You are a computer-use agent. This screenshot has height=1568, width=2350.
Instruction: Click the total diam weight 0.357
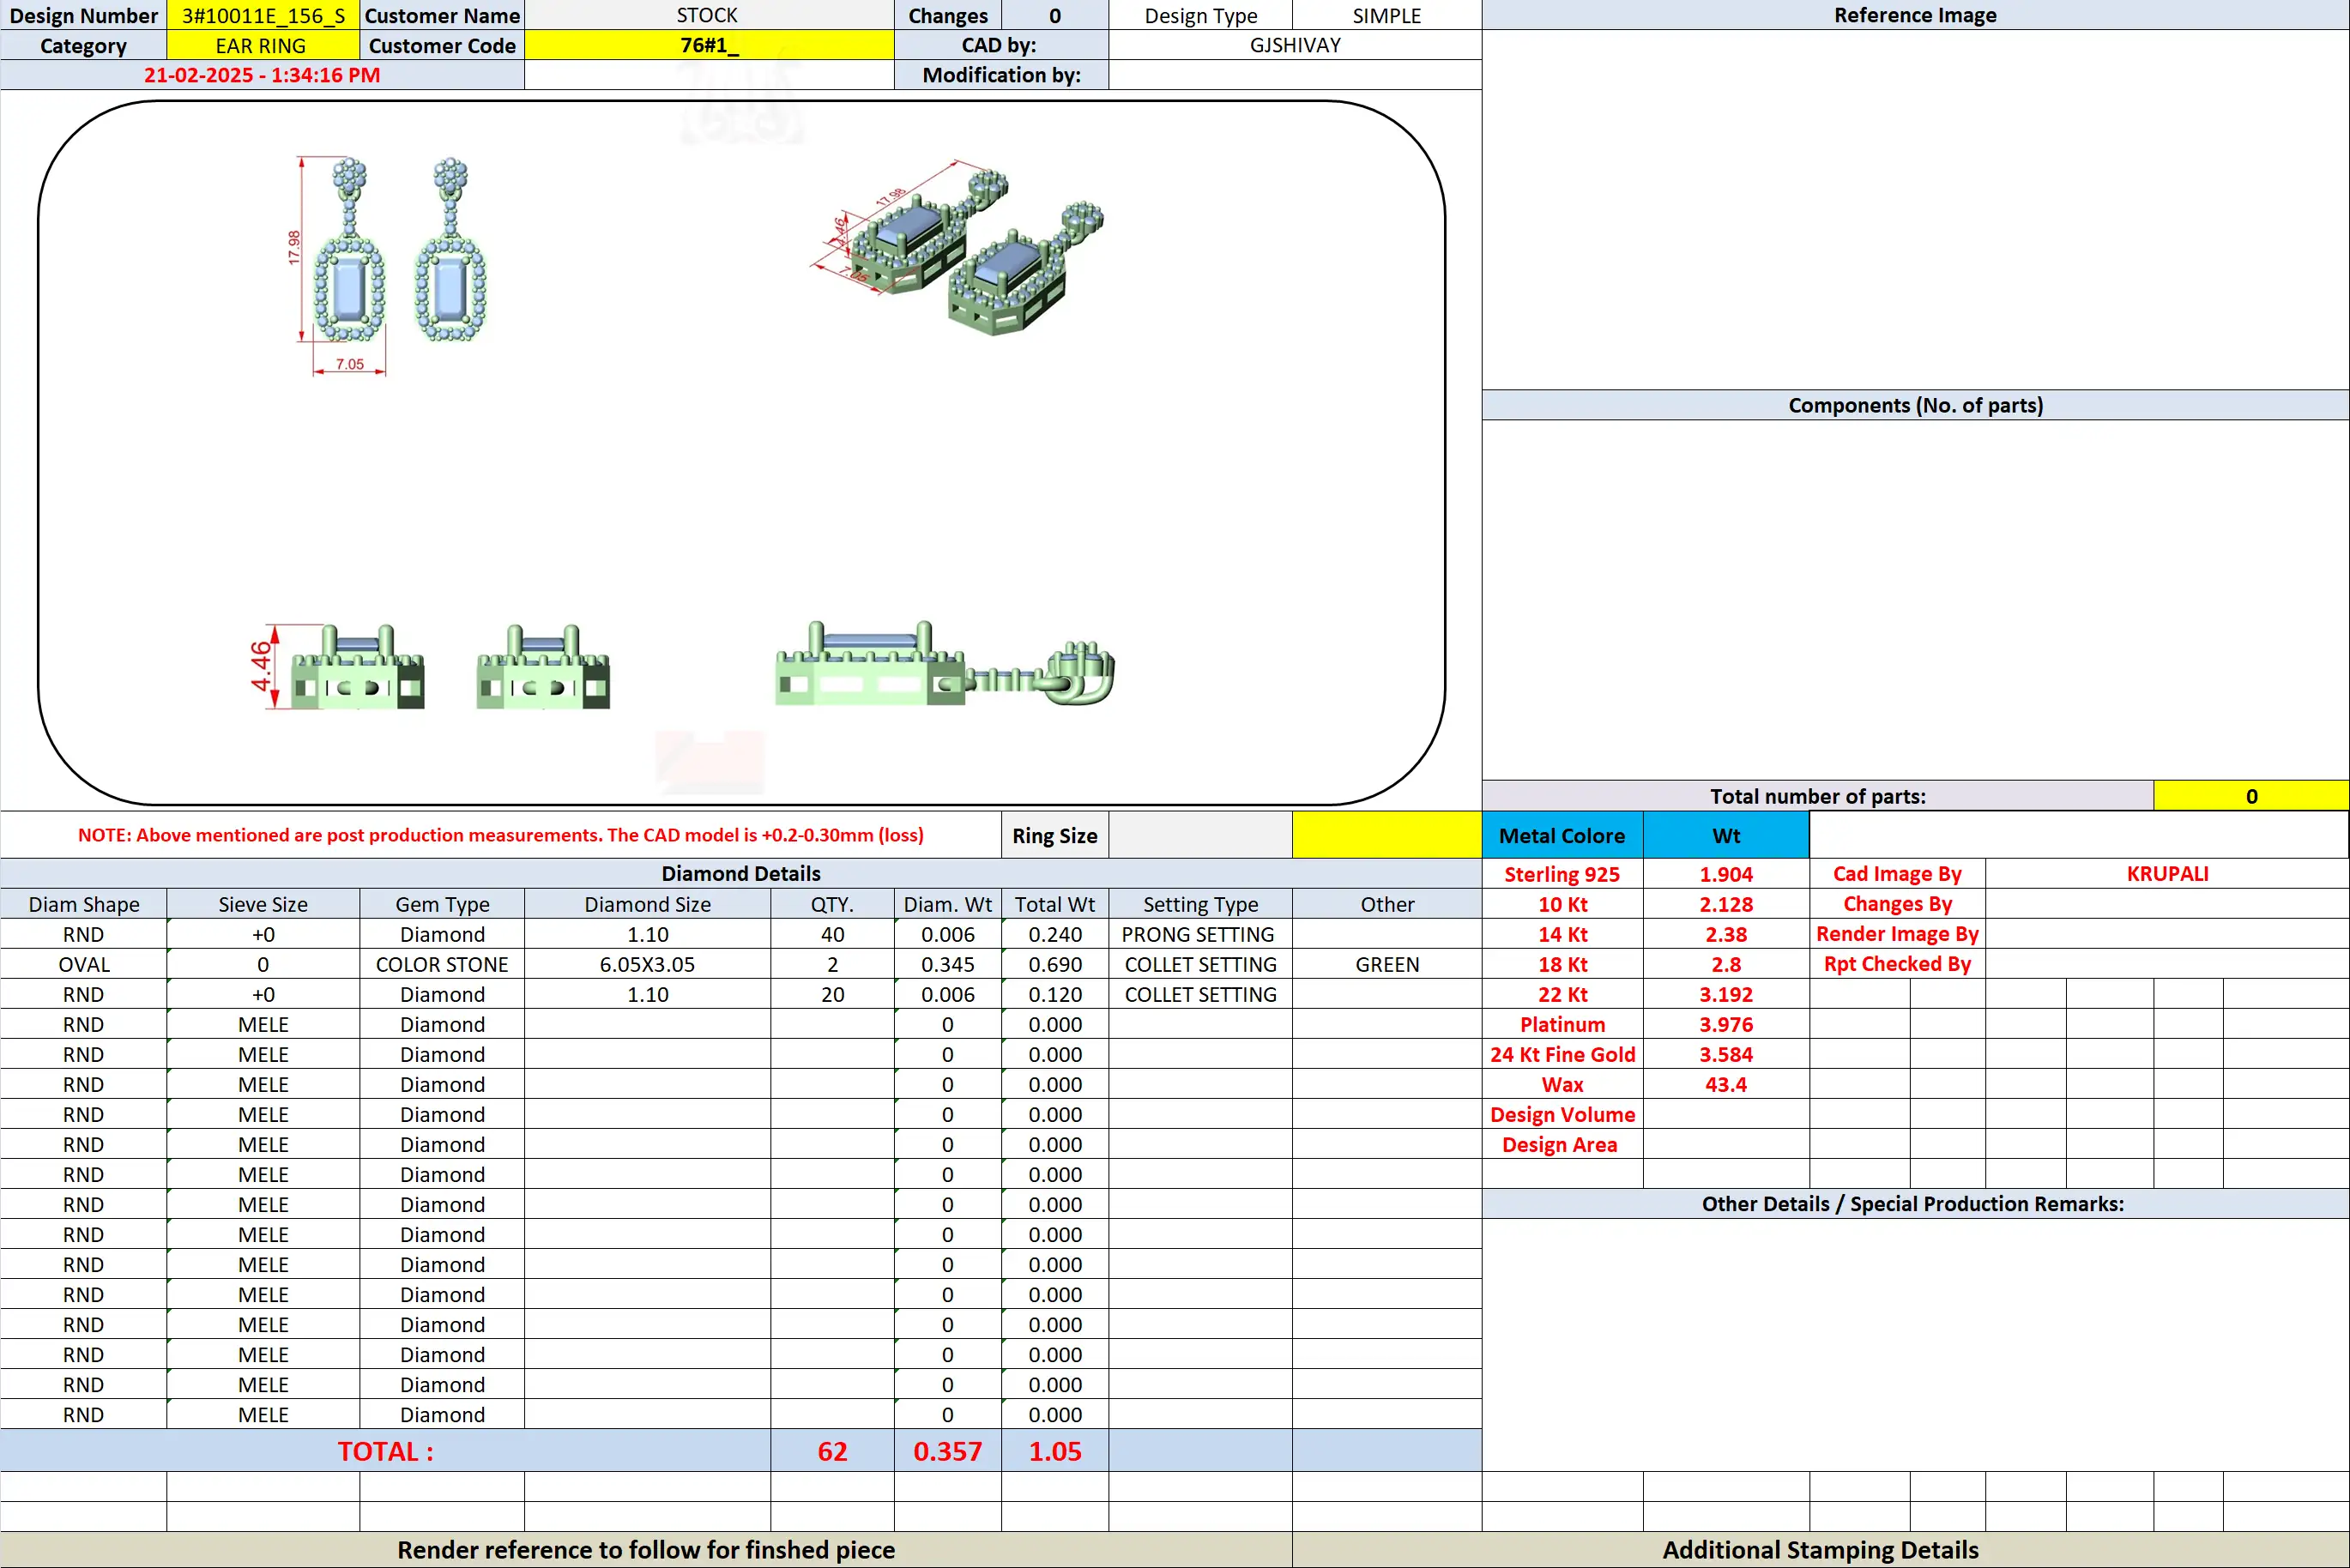pos(947,1450)
